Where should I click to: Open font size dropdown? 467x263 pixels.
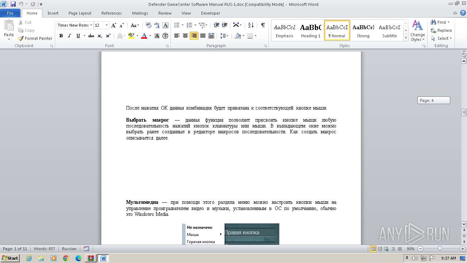click(107, 25)
